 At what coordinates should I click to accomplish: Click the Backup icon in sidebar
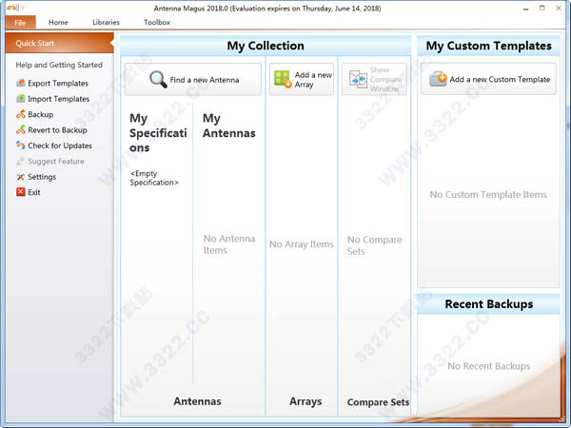21,114
